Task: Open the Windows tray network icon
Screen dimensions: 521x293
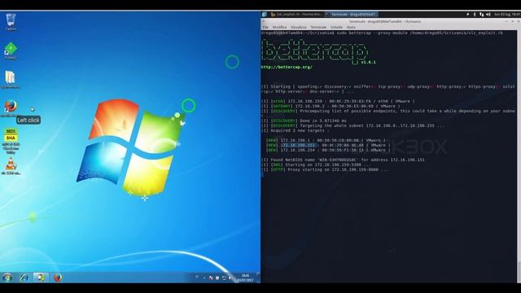Action: [x=224, y=278]
